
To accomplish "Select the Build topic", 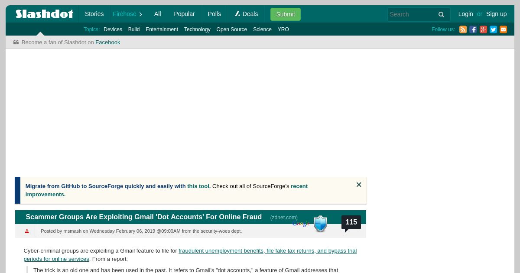I will 134,29.
